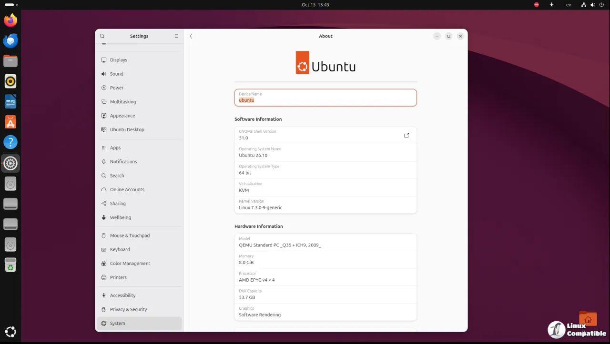610x344 pixels.
Task: Open Mouse & Touchpad settings
Action: pos(139,236)
